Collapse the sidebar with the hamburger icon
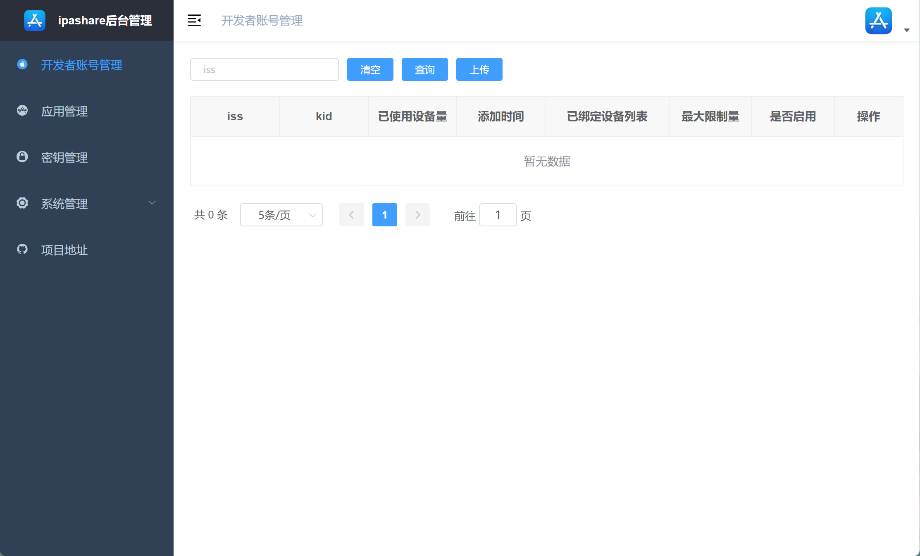 [194, 20]
